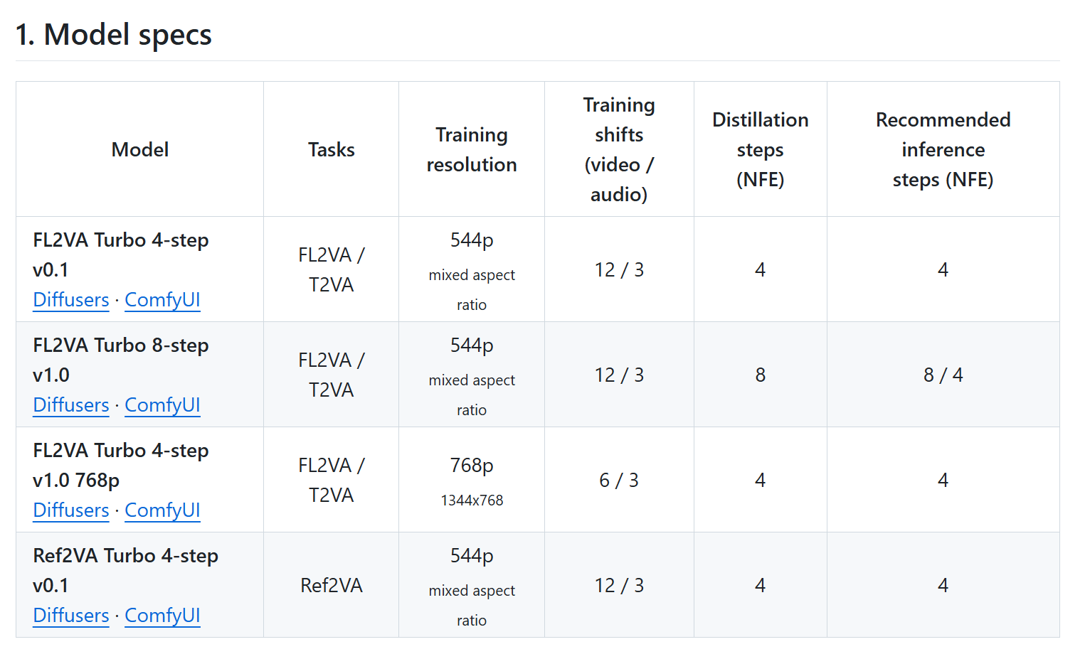1090x659 pixels.
Task: Click the 768p 1344x768 resolution cell
Action: tap(472, 480)
